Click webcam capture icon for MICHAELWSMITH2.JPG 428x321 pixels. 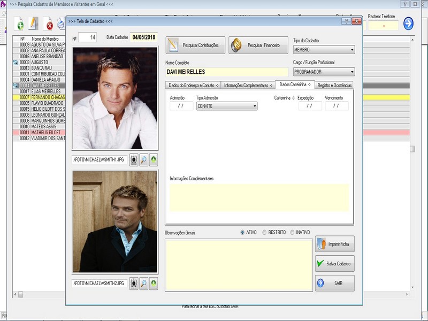(x=134, y=284)
